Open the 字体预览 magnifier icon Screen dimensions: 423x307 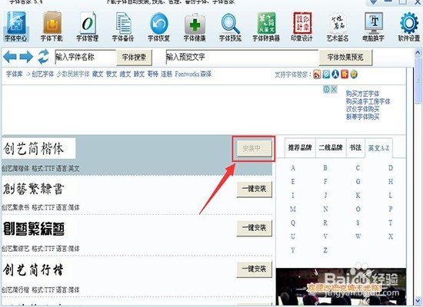point(230,26)
